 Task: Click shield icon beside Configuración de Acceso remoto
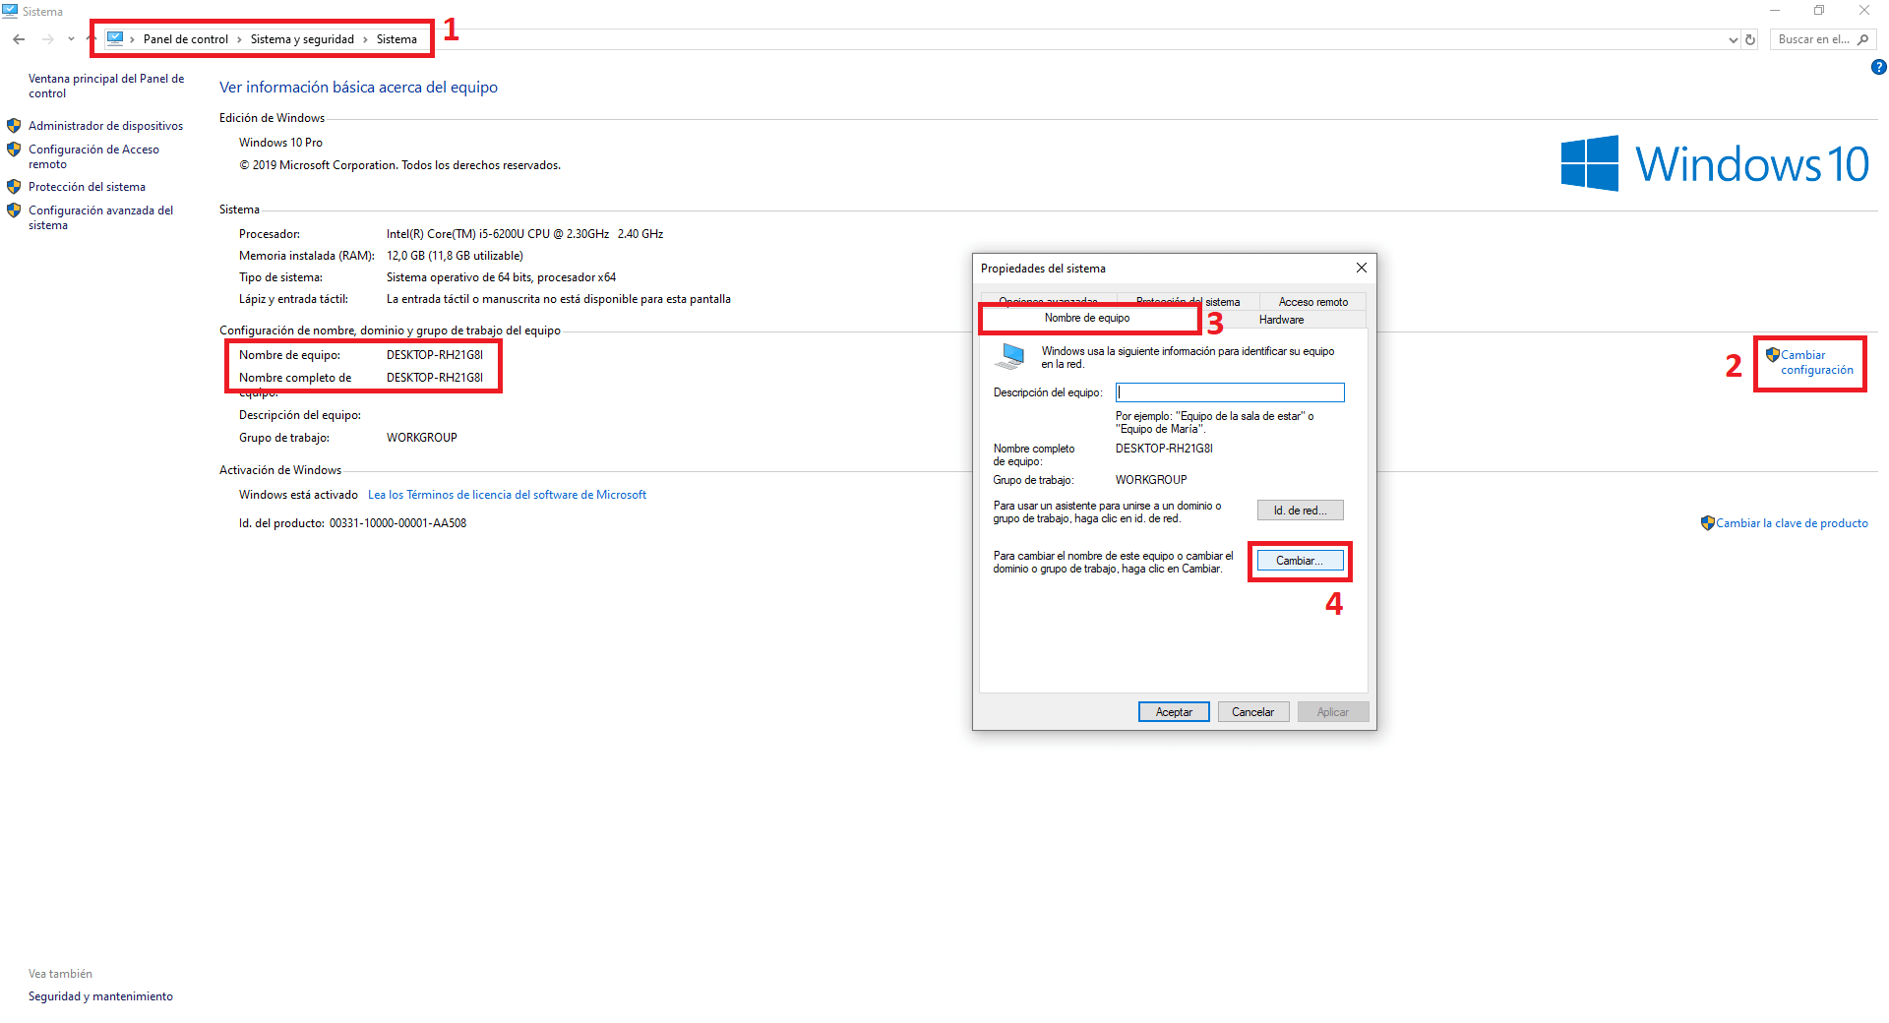click(x=14, y=150)
